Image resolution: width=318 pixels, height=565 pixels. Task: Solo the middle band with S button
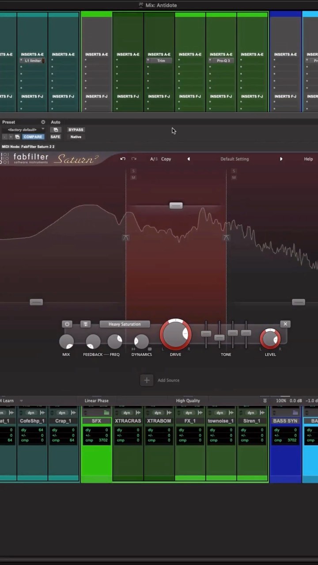click(133, 171)
